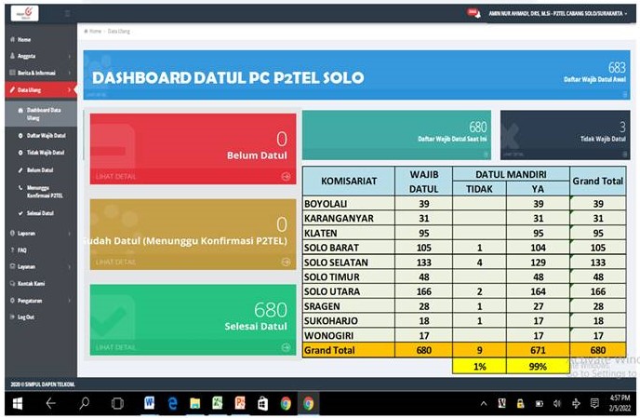Click the BOYOLALI row label
This screenshot has width=640, height=418.
tap(326, 204)
